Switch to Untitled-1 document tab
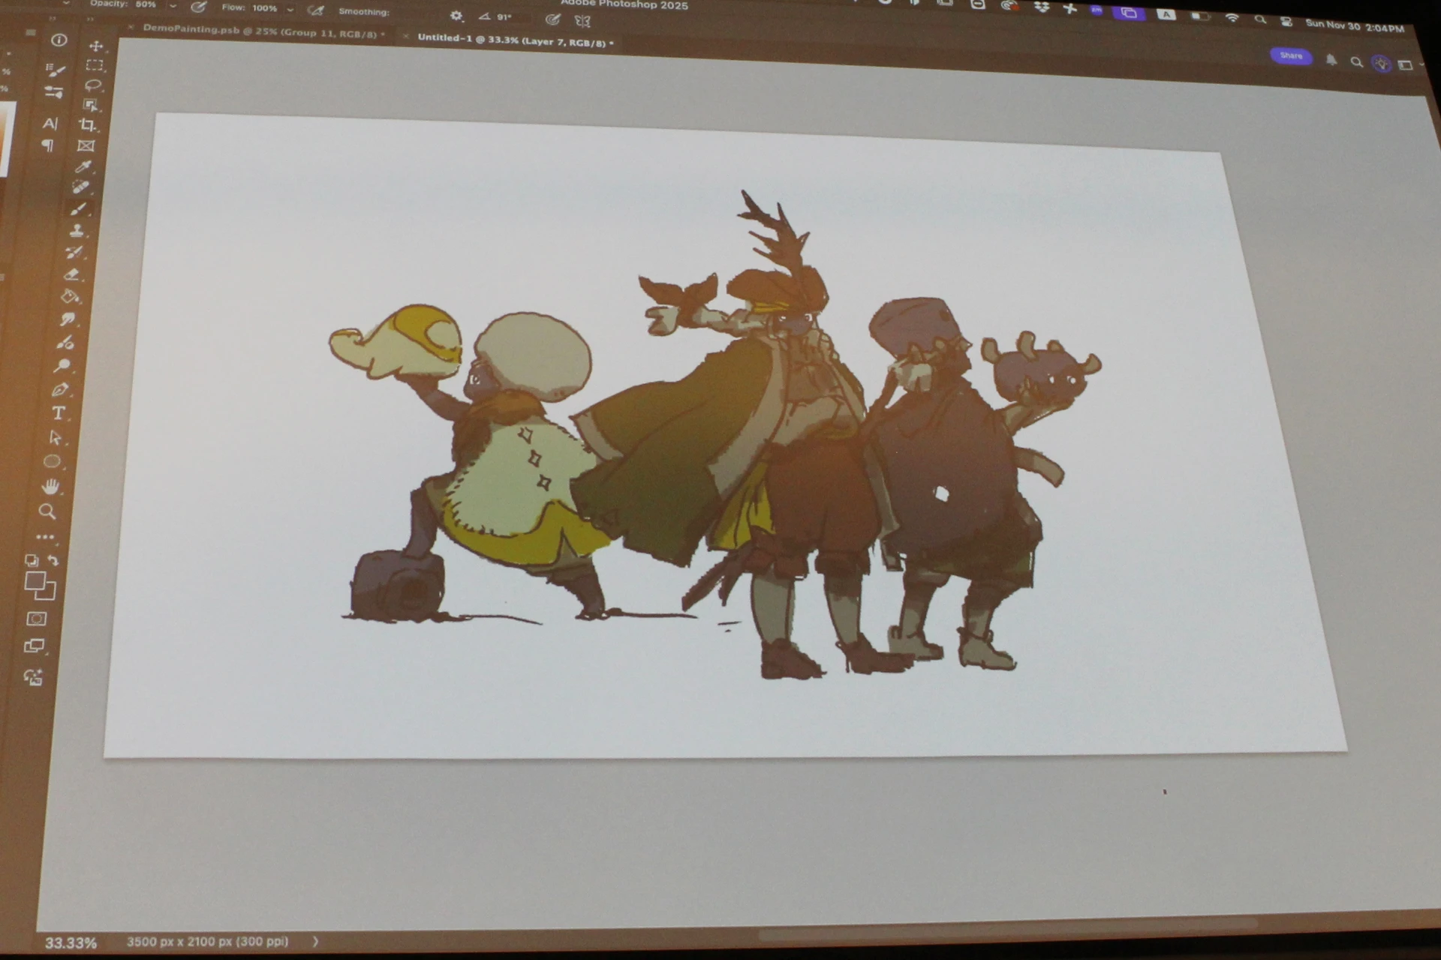The height and width of the screenshot is (960, 1441). 514,40
